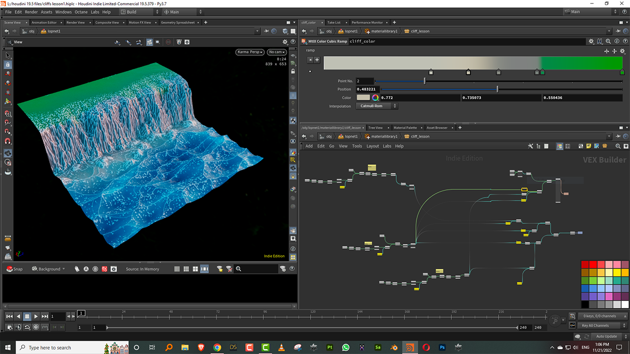This screenshot has width=630, height=354.
Task: Select the arrow selection tool in the viewport
Action: 7,56
